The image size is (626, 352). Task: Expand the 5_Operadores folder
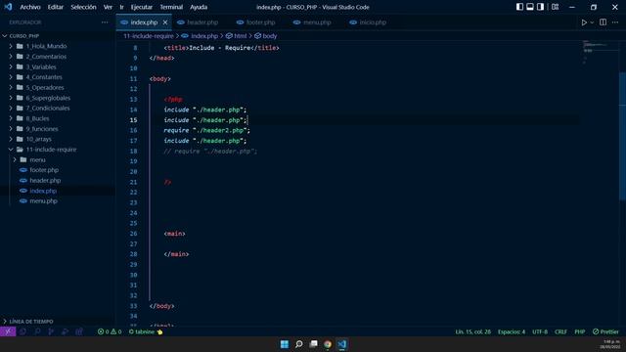(58, 87)
